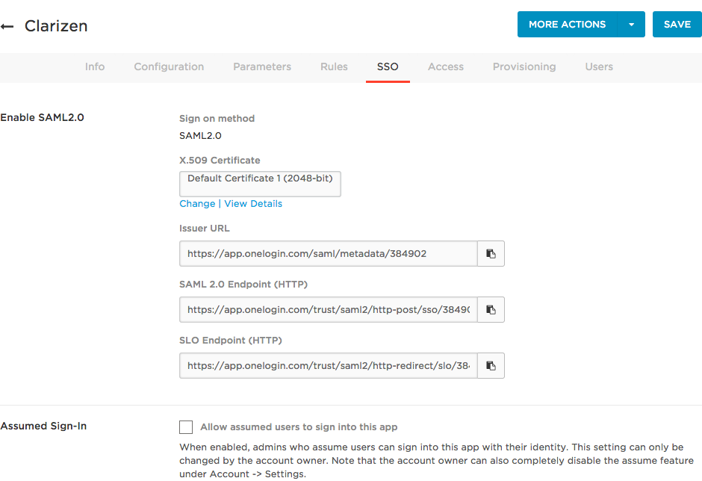Open the Info tab

tap(95, 66)
